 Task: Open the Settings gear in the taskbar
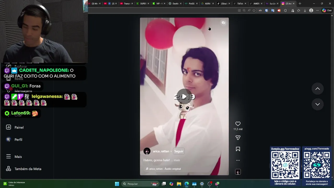pos(202,184)
